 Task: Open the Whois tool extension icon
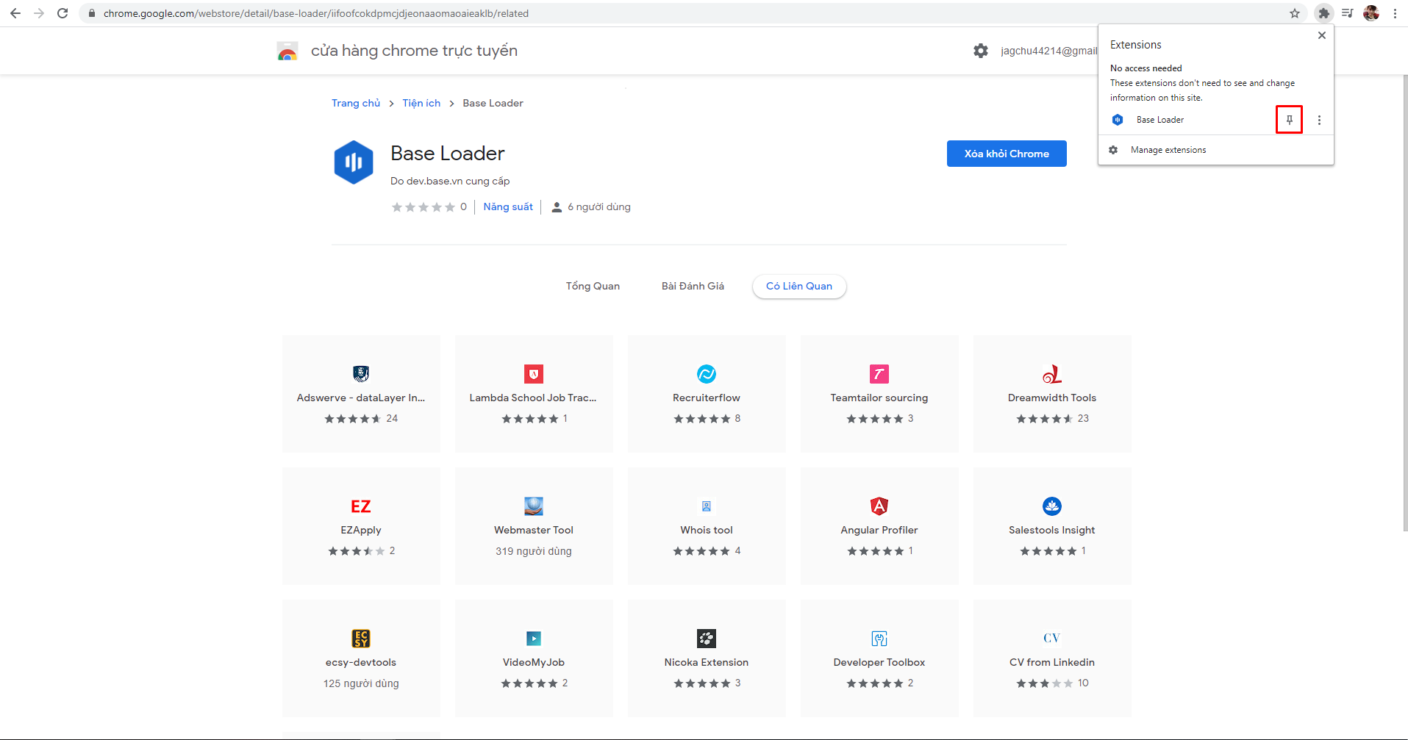click(707, 506)
